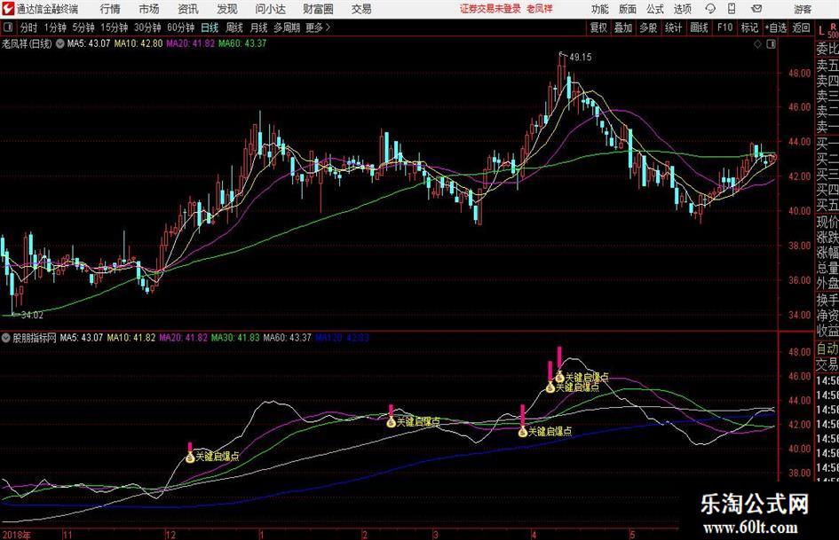Click the MA5: 43.07 value in main chart
839x540 pixels.
coord(89,43)
